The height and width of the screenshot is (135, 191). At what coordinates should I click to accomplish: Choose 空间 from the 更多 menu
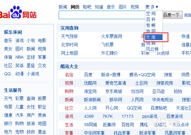pos(151,14)
